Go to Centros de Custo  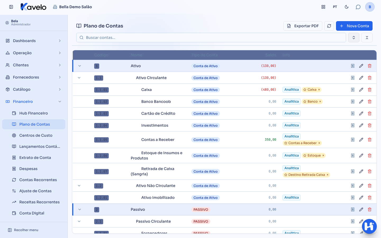click(x=34, y=135)
